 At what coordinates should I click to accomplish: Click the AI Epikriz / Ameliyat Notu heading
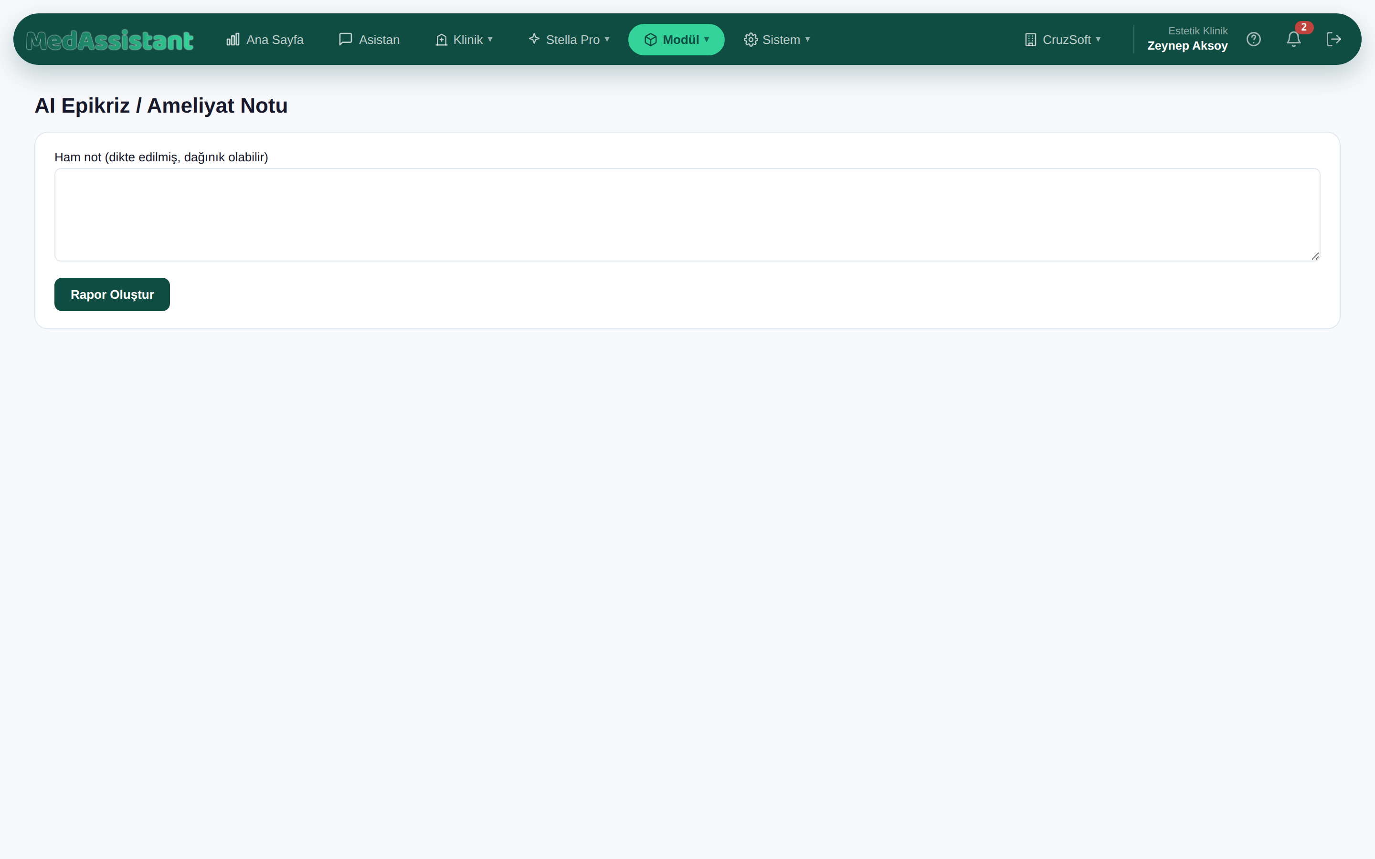pyautogui.click(x=161, y=105)
